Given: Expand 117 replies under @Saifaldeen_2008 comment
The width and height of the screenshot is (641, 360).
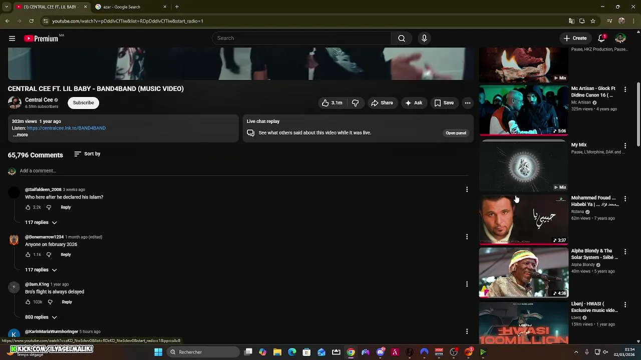Looking at the screenshot, I should [x=41, y=222].
